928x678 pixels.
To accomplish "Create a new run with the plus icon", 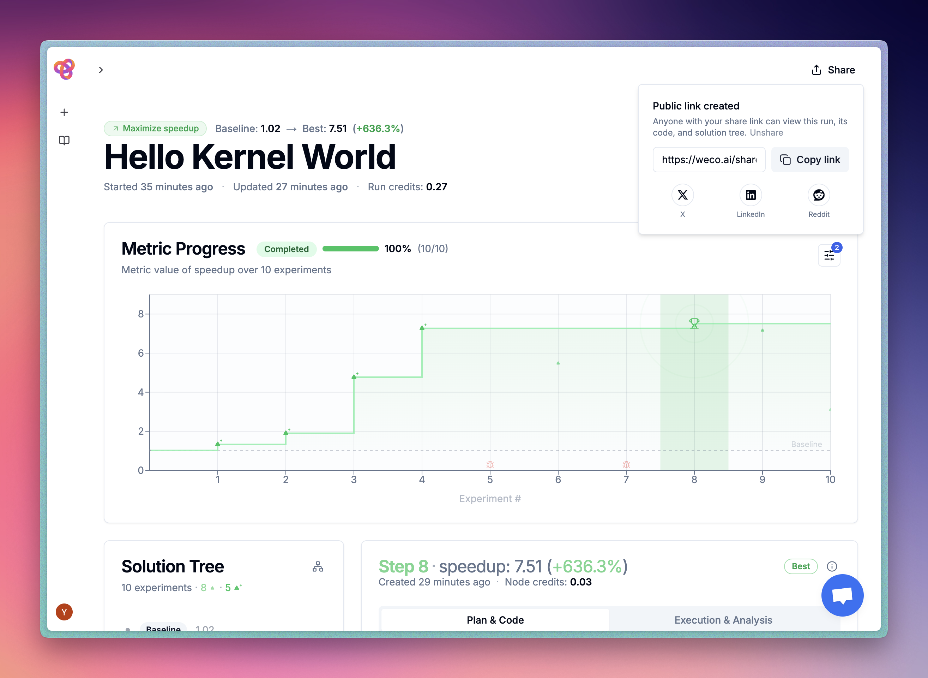I will pyautogui.click(x=64, y=112).
